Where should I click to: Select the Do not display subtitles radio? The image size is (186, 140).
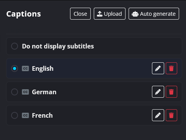tap(15, 46)
